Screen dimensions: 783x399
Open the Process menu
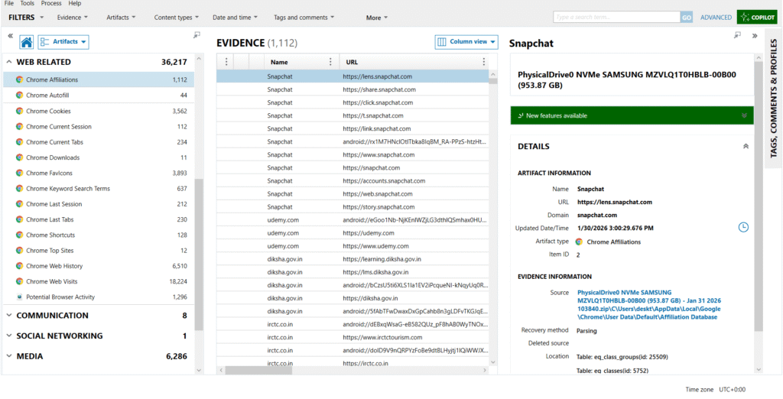[x=51, y=4]
